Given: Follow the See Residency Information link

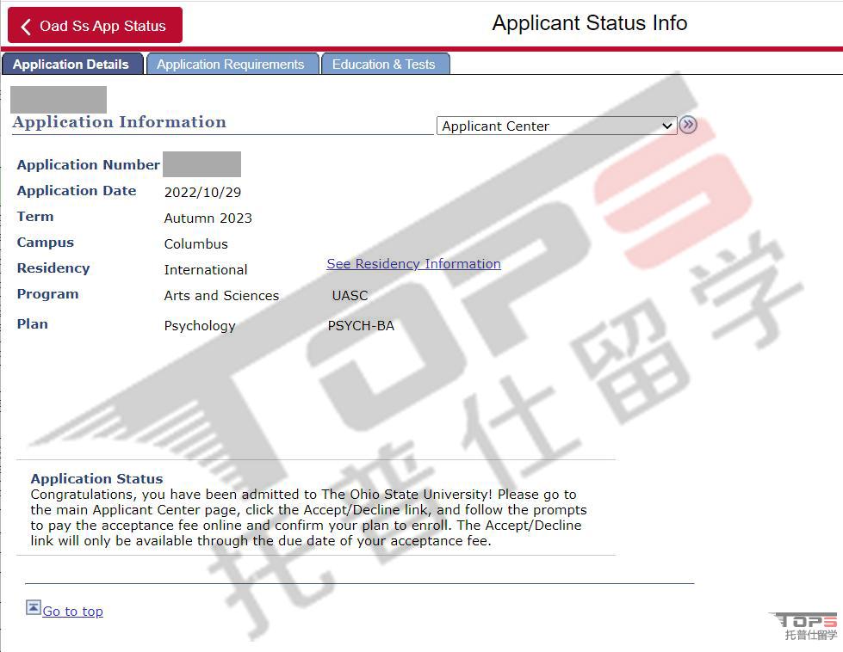Looking at the screenshot, I should click(x=413, y=264).
